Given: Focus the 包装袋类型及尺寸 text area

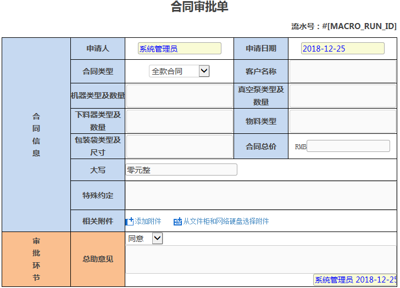Looking at the screenshot, I should 180,146.
